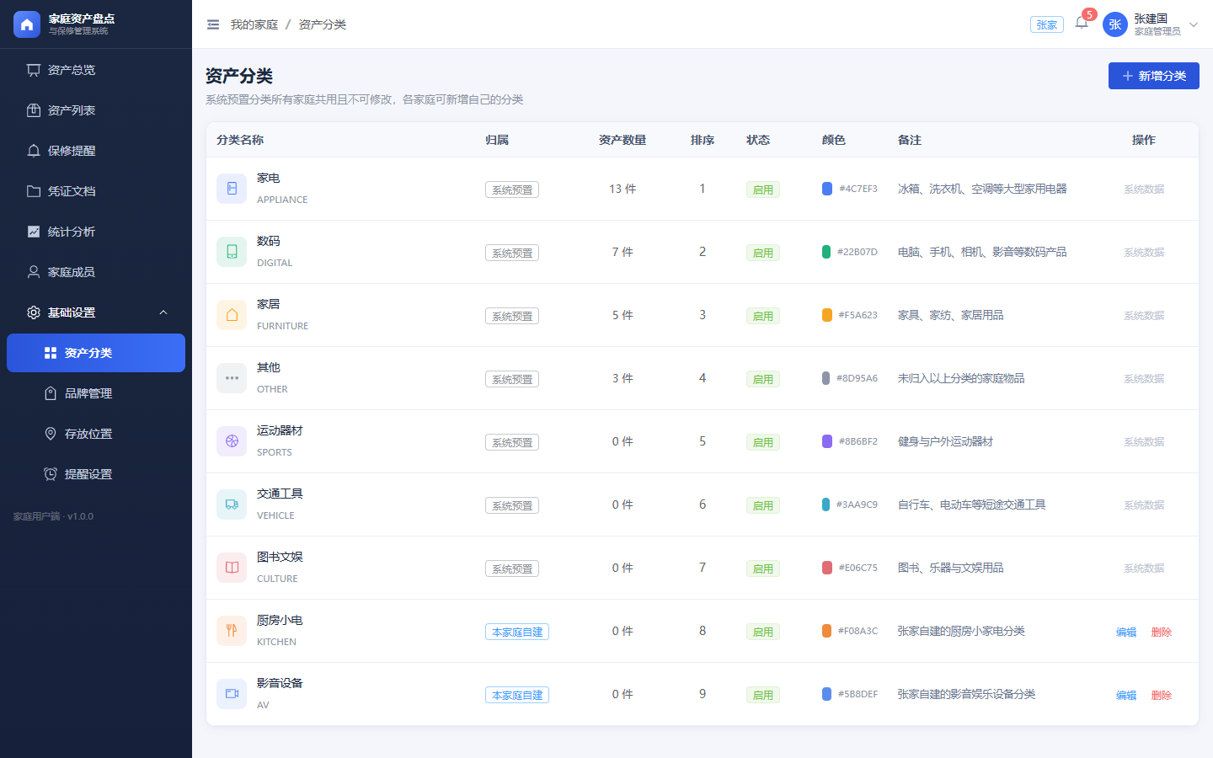
Task: Open the 张建国 user dropdown arrow
Action: pos(1194,24)
